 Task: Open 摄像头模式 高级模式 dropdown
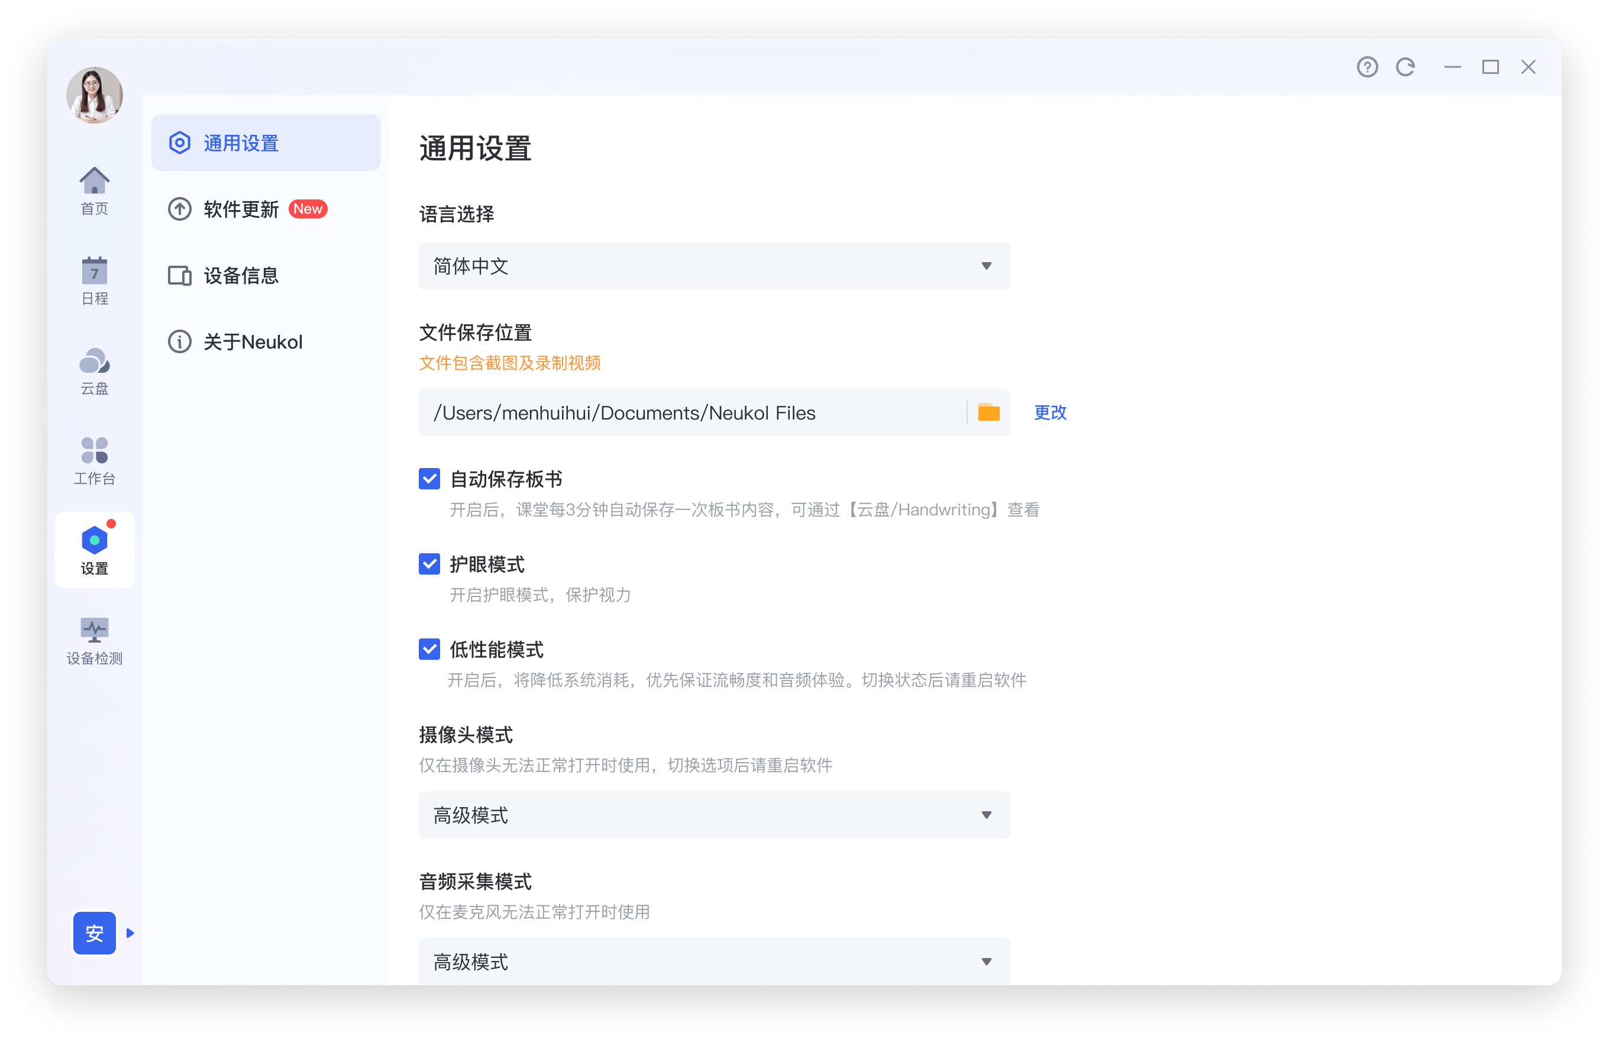pos(714,815)
